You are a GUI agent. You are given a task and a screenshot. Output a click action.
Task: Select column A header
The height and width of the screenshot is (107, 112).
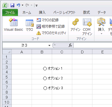coord(22,52)
